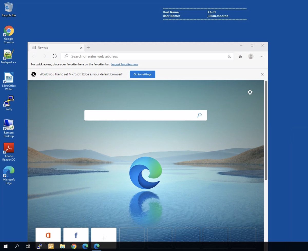The height and width of the screenshot is (251, 308).
Task: Select the New tab tab
Action: 57,47
